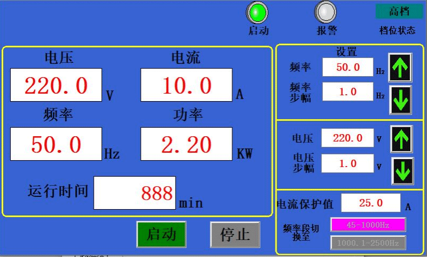Click the 高档 gear status box
The width and height of the screenshot is (427, 257).
pos(399,11)
